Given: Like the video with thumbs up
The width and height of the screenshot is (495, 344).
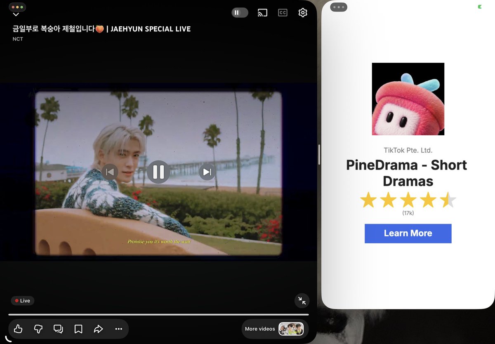Looking at the screenshot, I should tap(18, 329).
